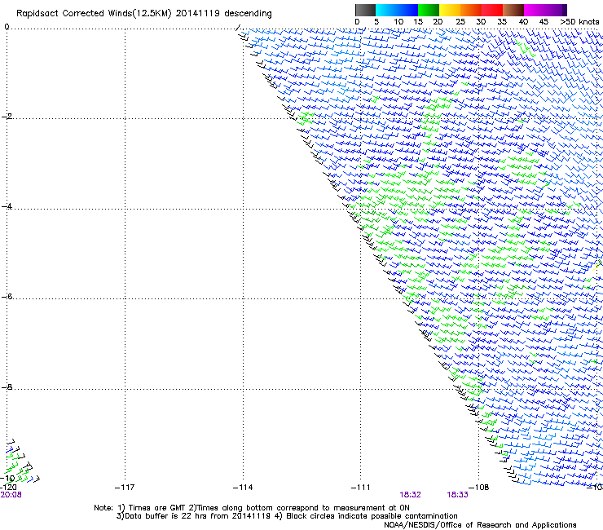This screenshot has height=530, width=603.
Task: Click the purple time stamp '20:08'
Action: click(x=11, y=495)
